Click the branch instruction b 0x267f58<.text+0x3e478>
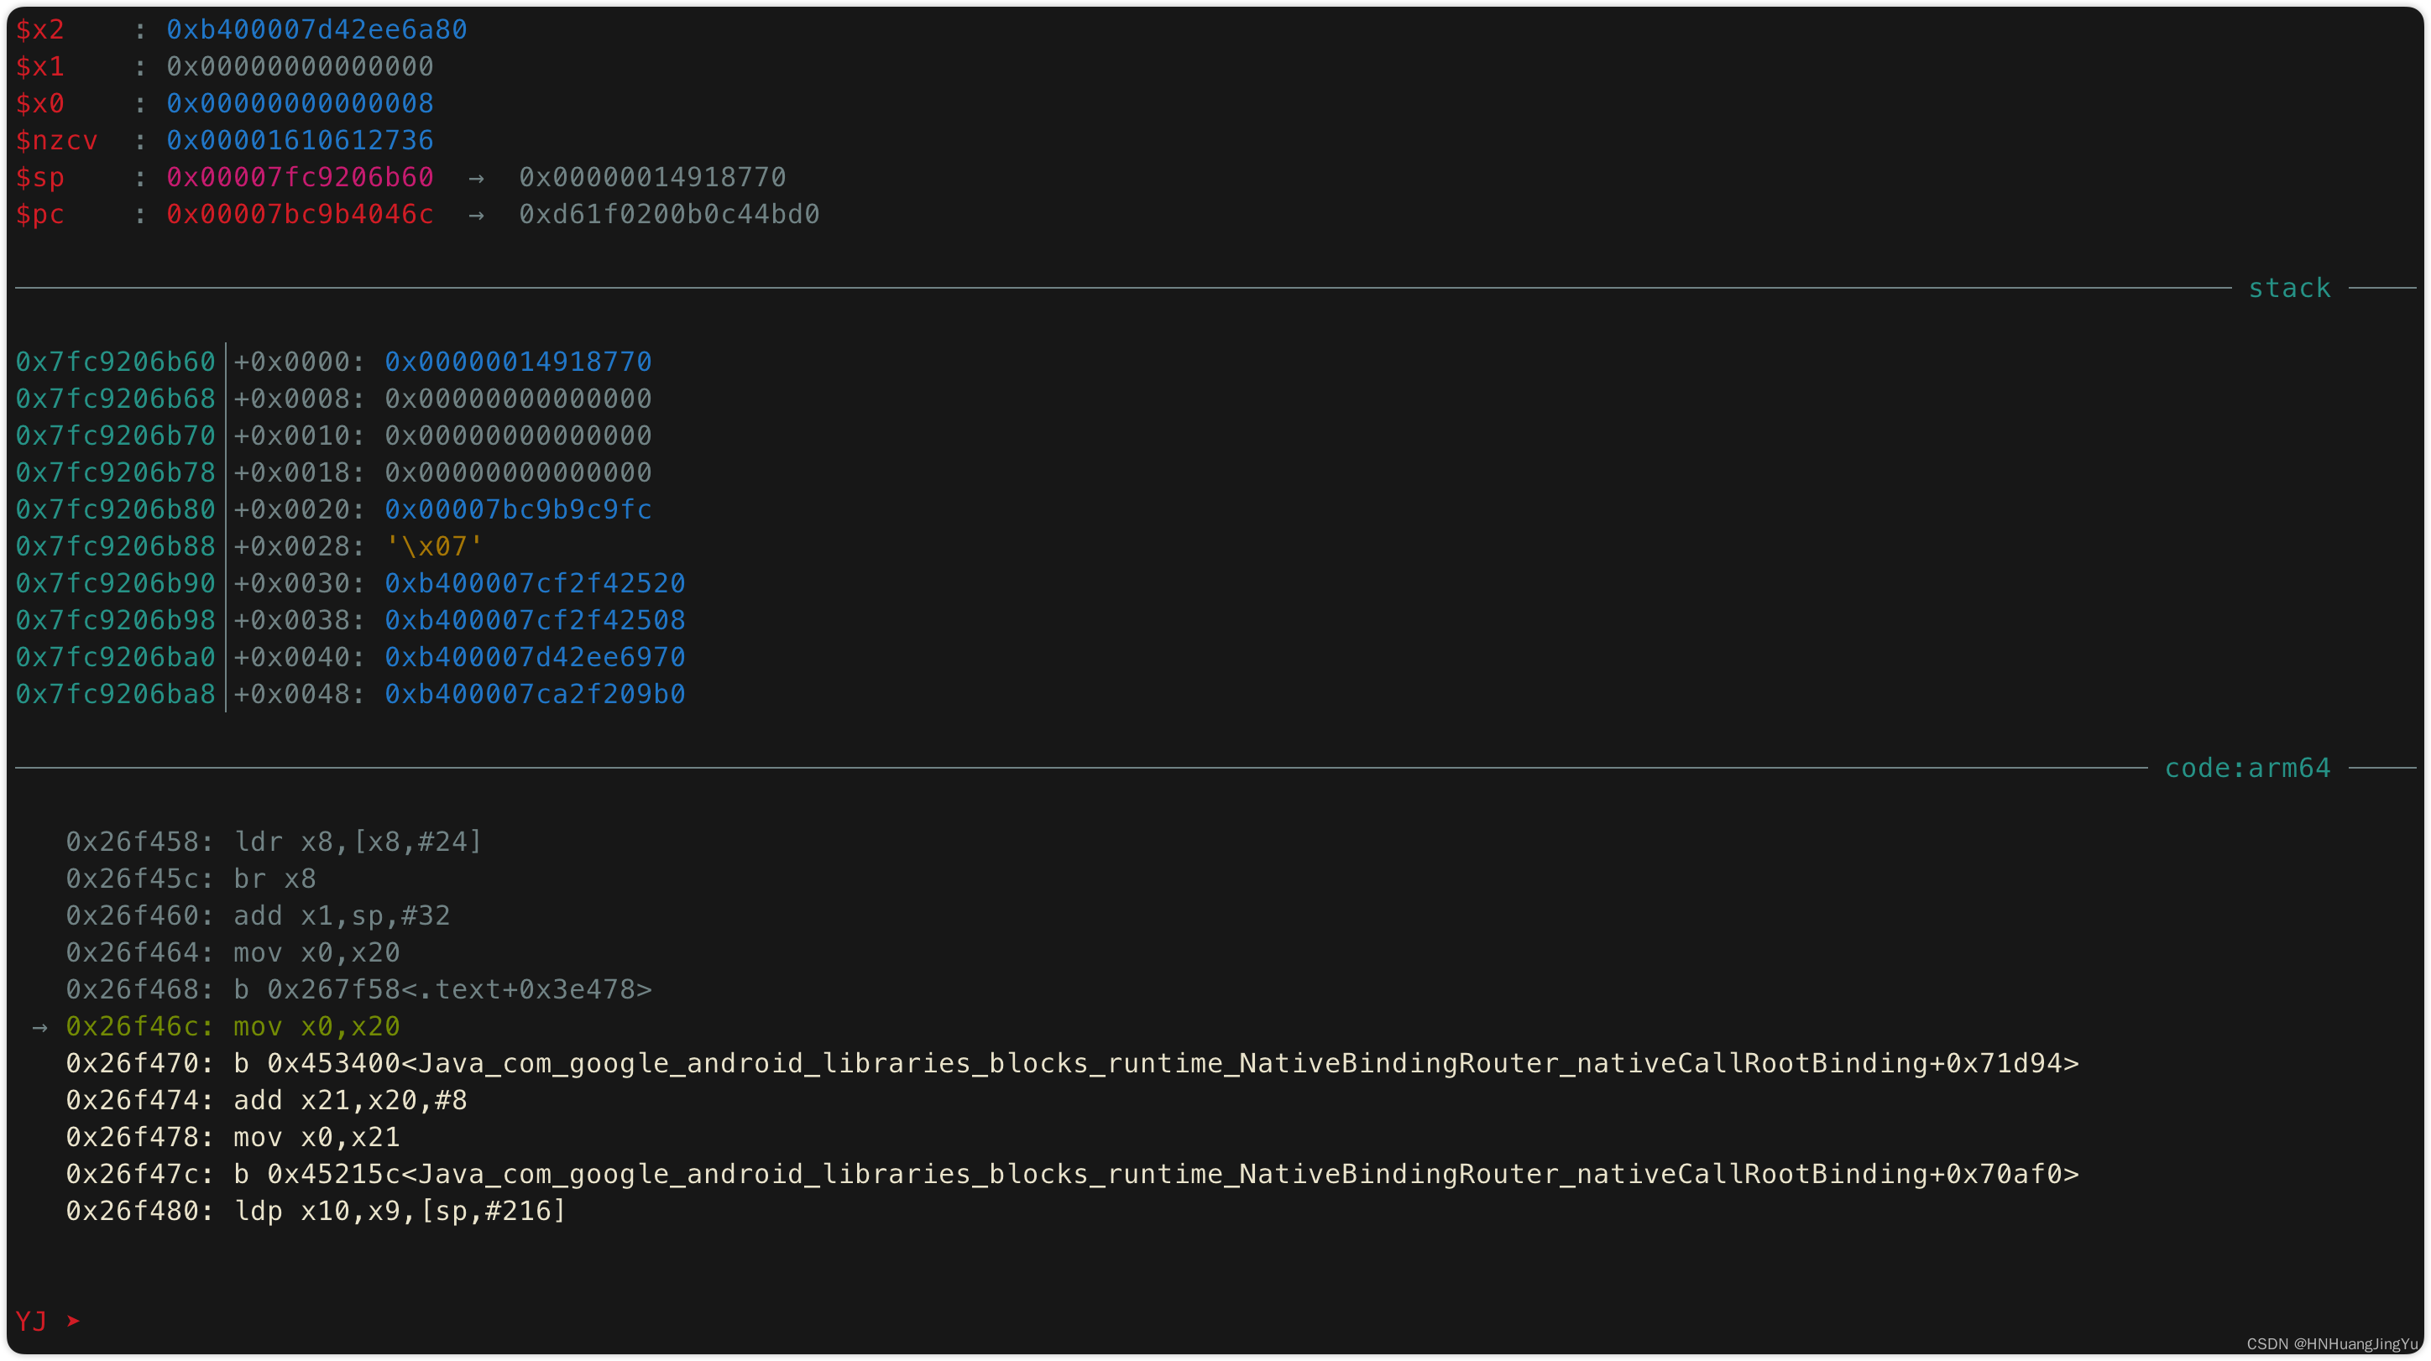Image resolution: width=2431 pixels, height=1361 pixels. tap(442, 989)
